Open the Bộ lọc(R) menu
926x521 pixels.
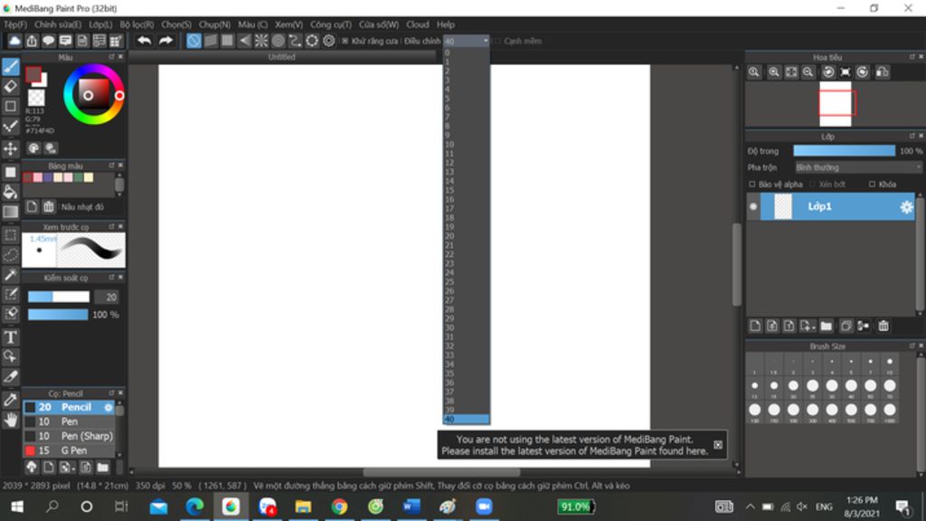[x=137, y=24]
